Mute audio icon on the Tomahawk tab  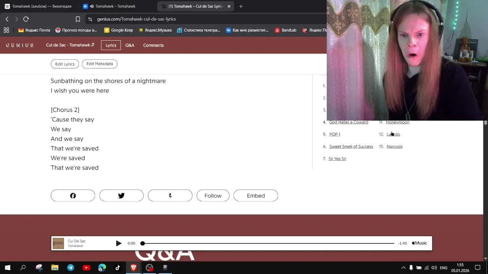92,6
